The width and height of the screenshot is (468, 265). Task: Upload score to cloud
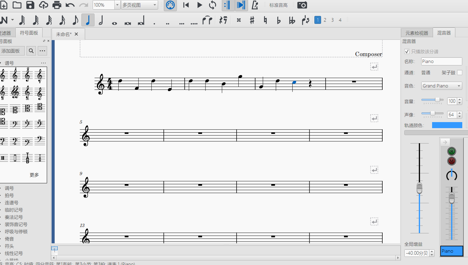(x=43, y=5)
